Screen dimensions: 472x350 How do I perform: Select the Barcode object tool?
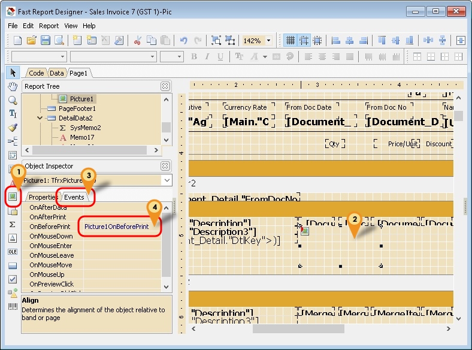[13, 307]
